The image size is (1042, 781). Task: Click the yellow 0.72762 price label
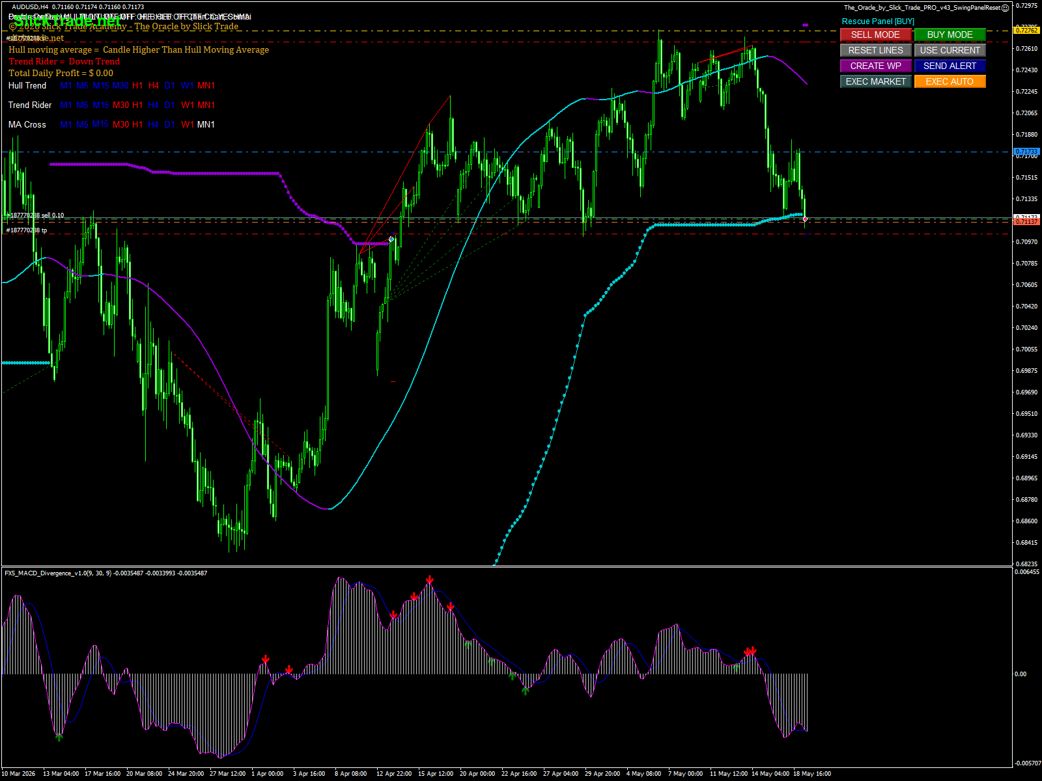(1027, 30)
